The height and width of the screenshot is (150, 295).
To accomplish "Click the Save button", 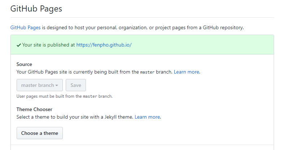I will click(x=76, y=85).
